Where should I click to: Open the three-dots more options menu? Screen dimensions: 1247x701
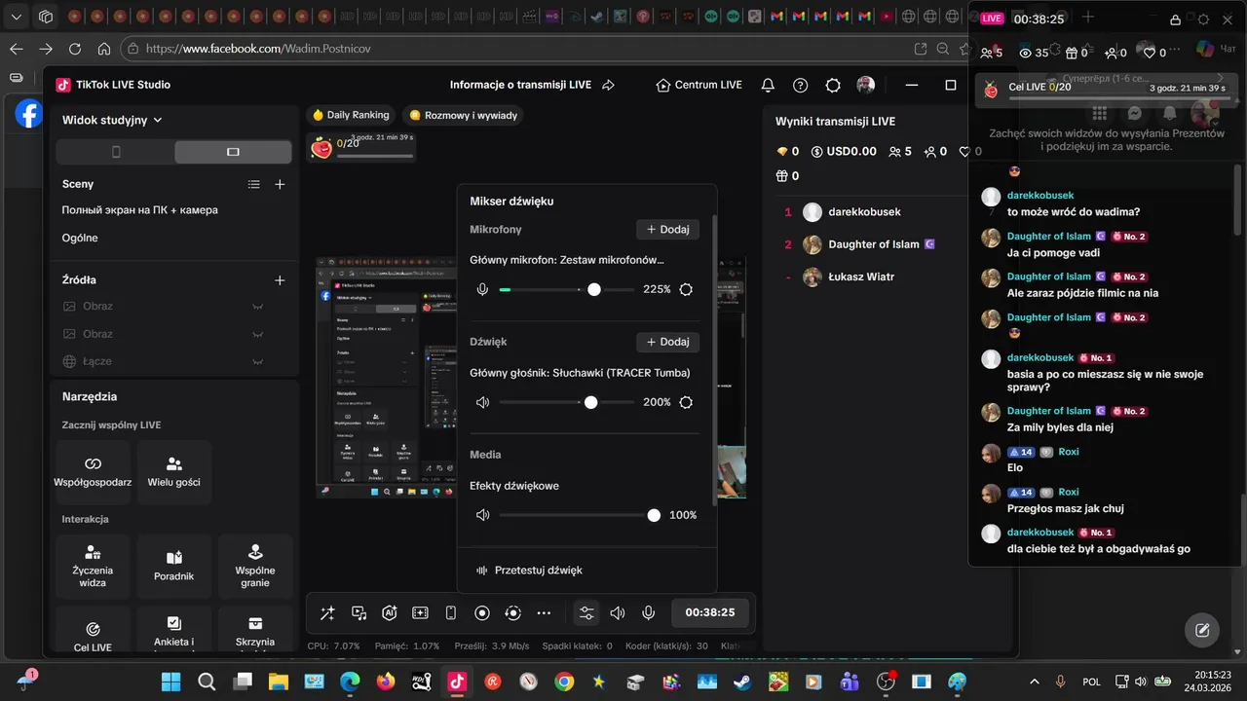click(x=544, y=613)
